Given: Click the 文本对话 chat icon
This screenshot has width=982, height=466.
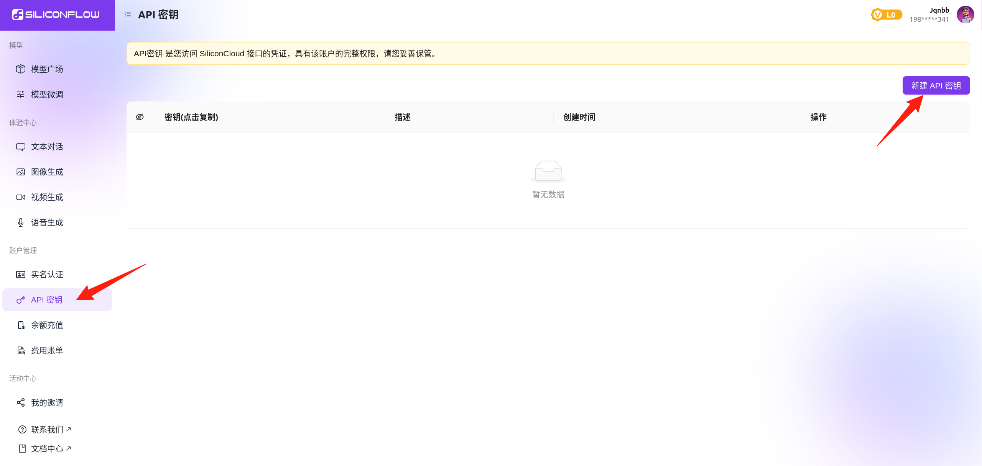Looking at the screenshot, I should (21, 147).
